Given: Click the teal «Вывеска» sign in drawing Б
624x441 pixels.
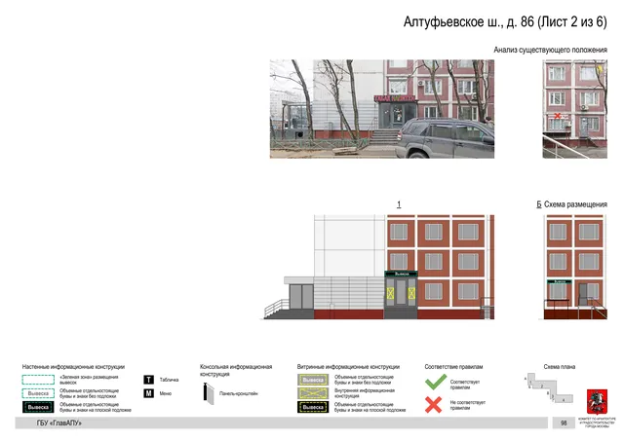Looking at the screenshot, I should click(560, 281).
